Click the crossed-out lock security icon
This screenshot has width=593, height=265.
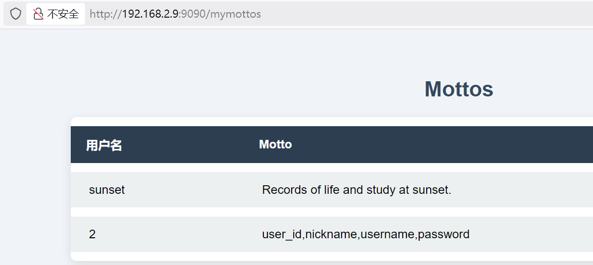(38, 14)
